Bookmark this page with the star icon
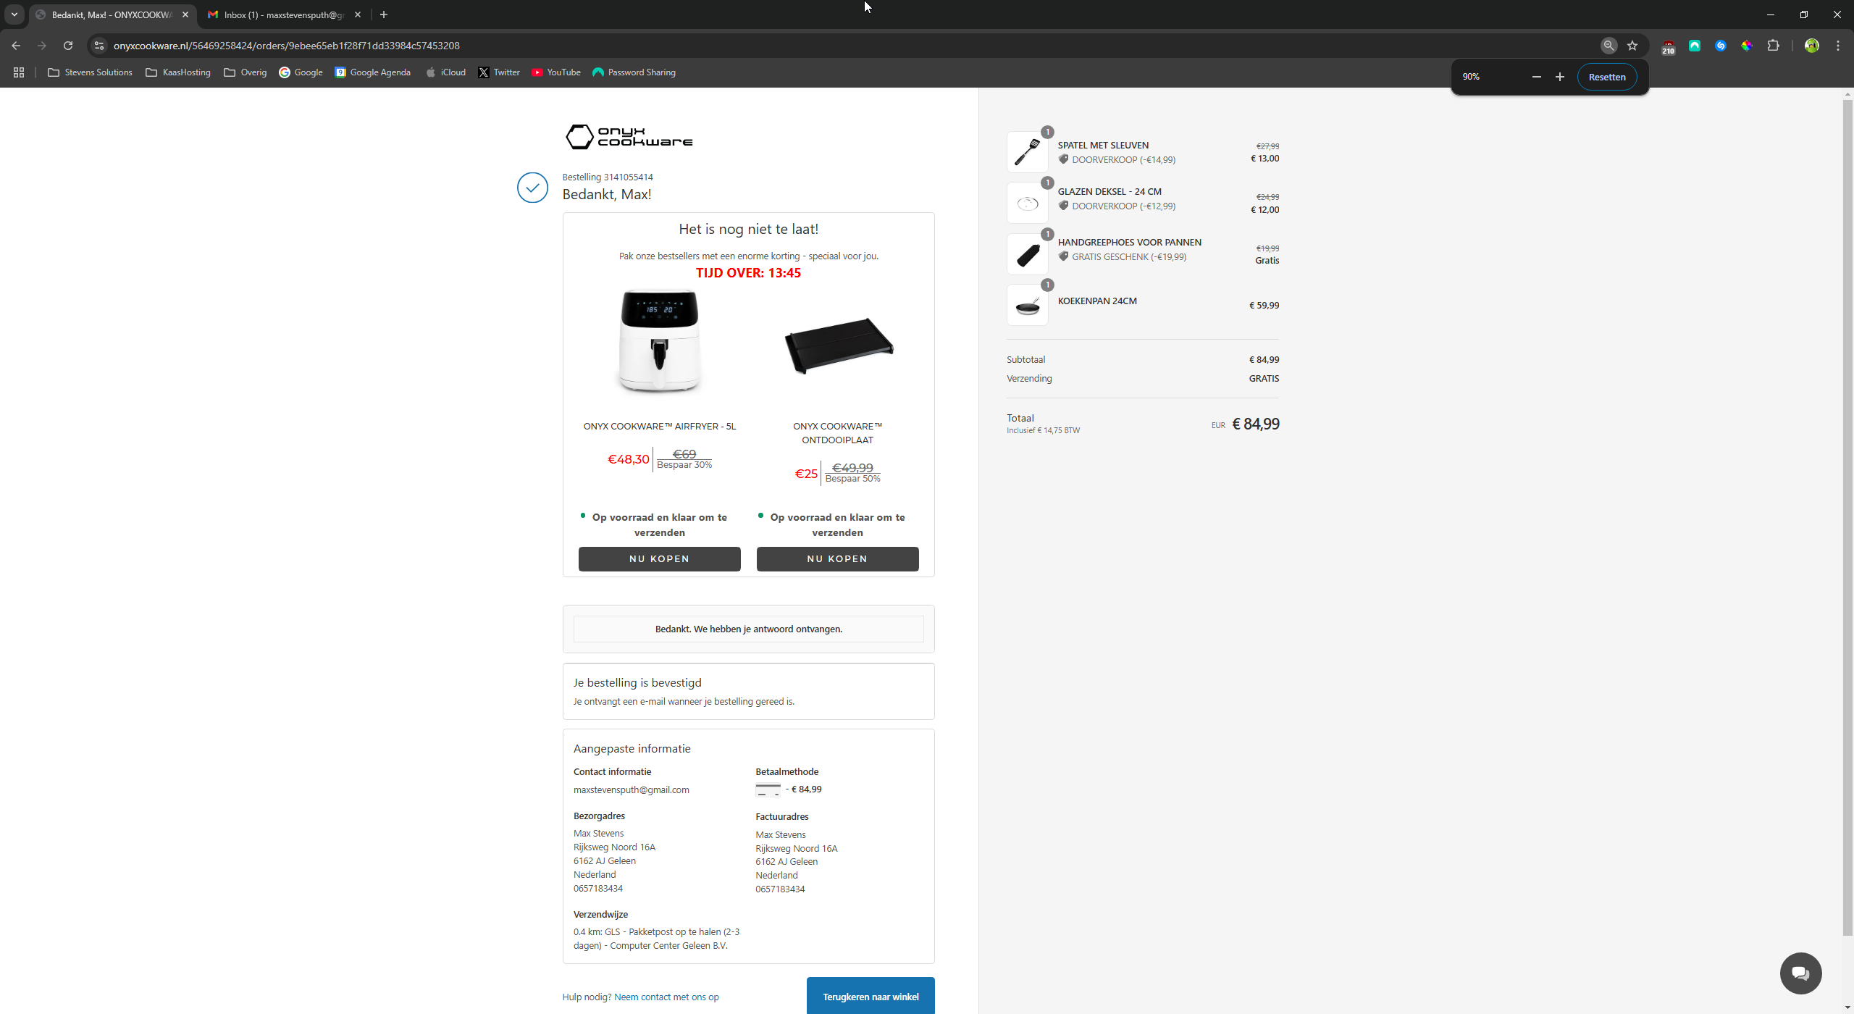This screenshot has width=1854, height=1014. tap(1632, 46)
